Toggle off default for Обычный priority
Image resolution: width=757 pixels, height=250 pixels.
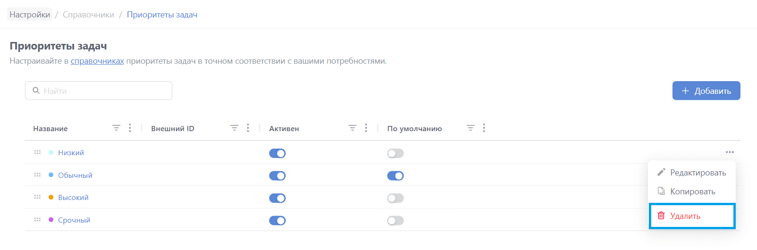click(x=395, y=176)
